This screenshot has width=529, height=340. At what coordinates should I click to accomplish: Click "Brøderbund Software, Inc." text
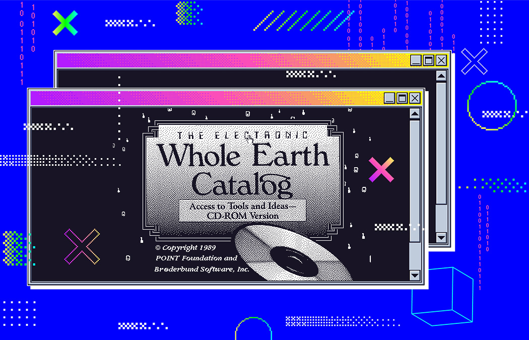coord(202,269)
